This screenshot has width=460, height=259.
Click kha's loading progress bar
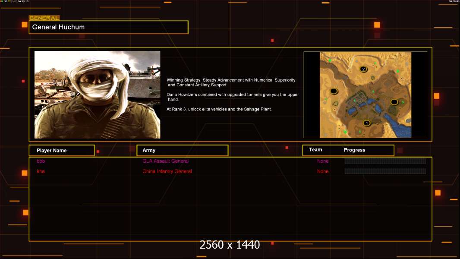(x=385, y=171)
